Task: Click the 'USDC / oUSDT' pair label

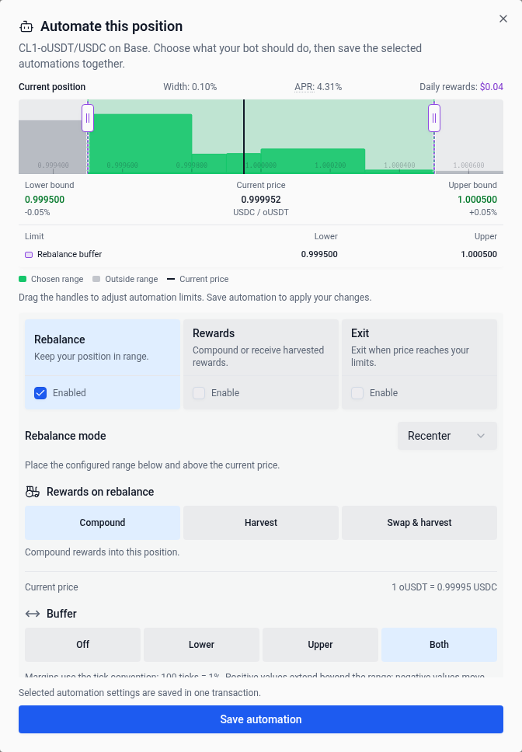Action: coord(261,212)
